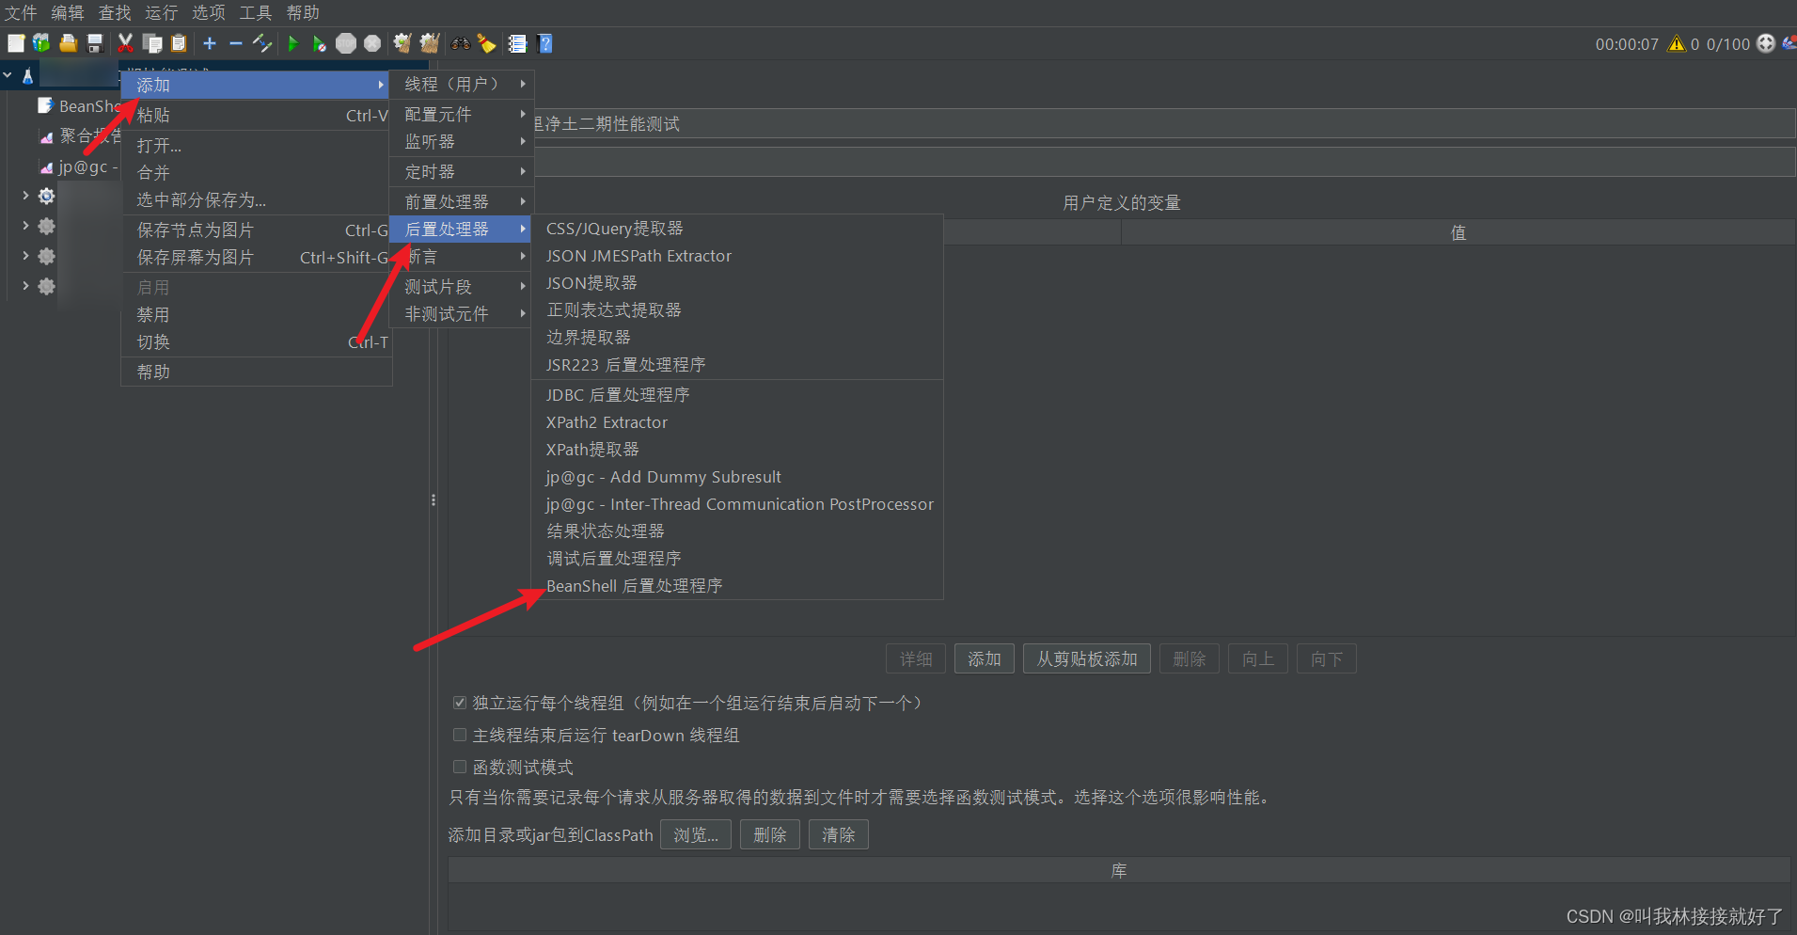
Task: Expand 配置元件 submenu
Action: click(462, 114)
